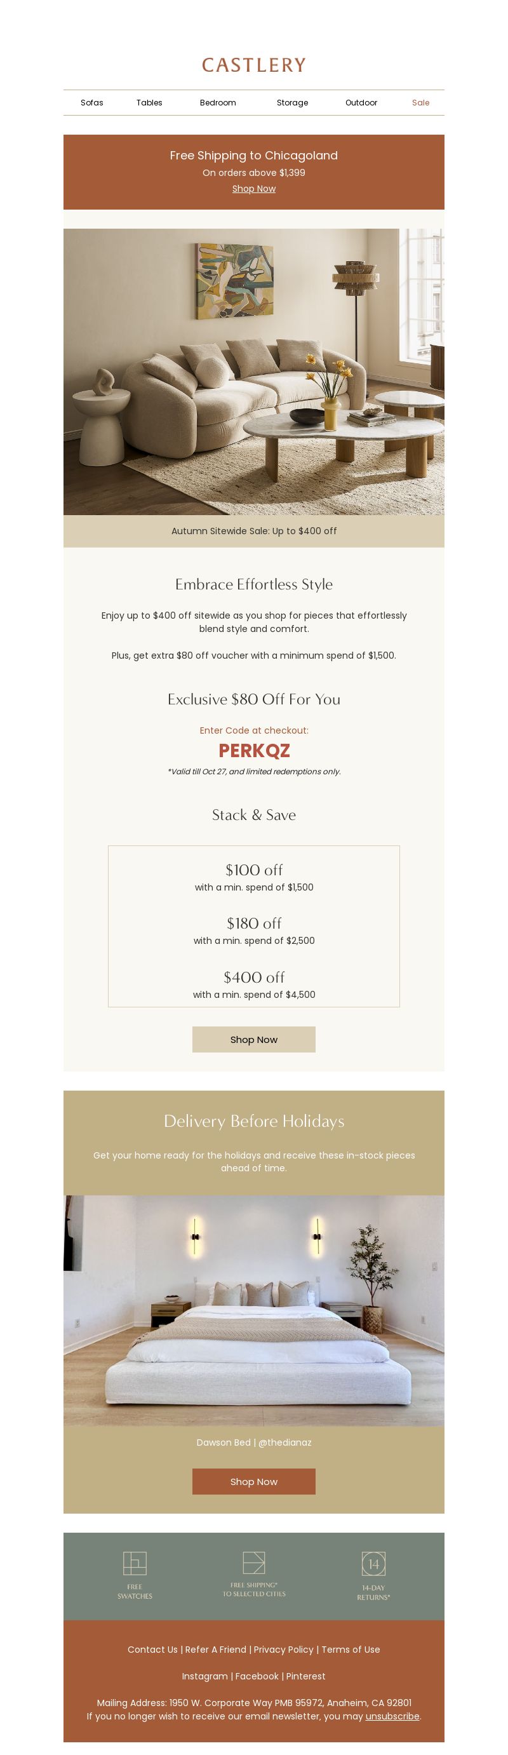This screenshot has height=1755, width=508.
Task: Click the unsubscribe link
Action: [x=392, y=1716]
